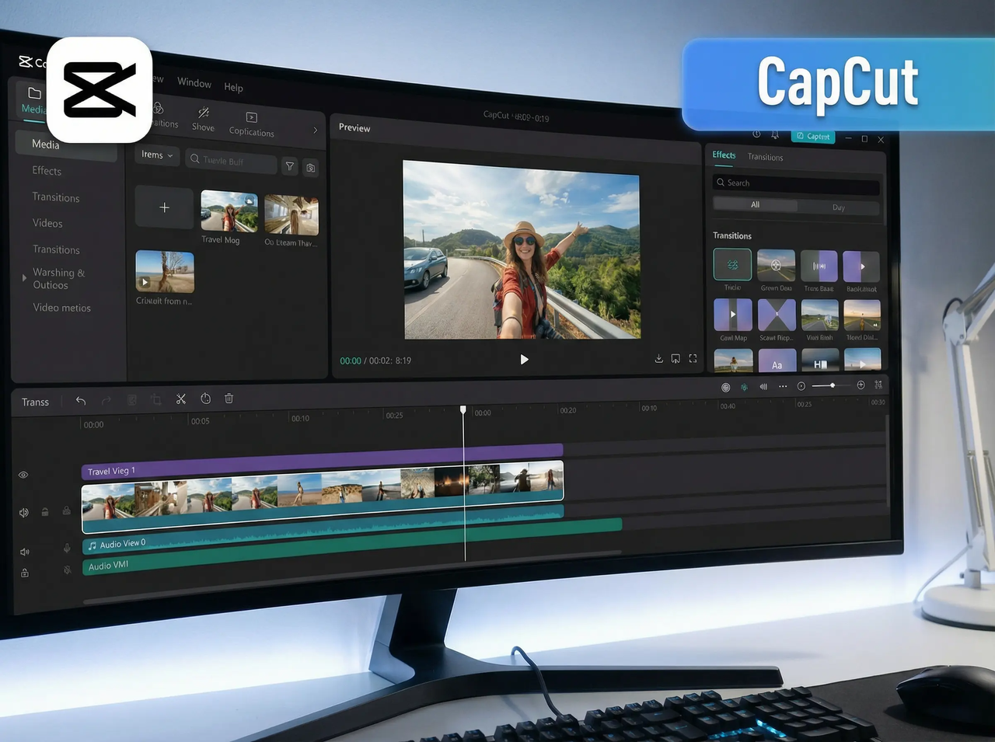Hide the Travel Vieg 1 track with the eye toggle
The width and height of the screenshot is (995, 742).
click(23, 474)
